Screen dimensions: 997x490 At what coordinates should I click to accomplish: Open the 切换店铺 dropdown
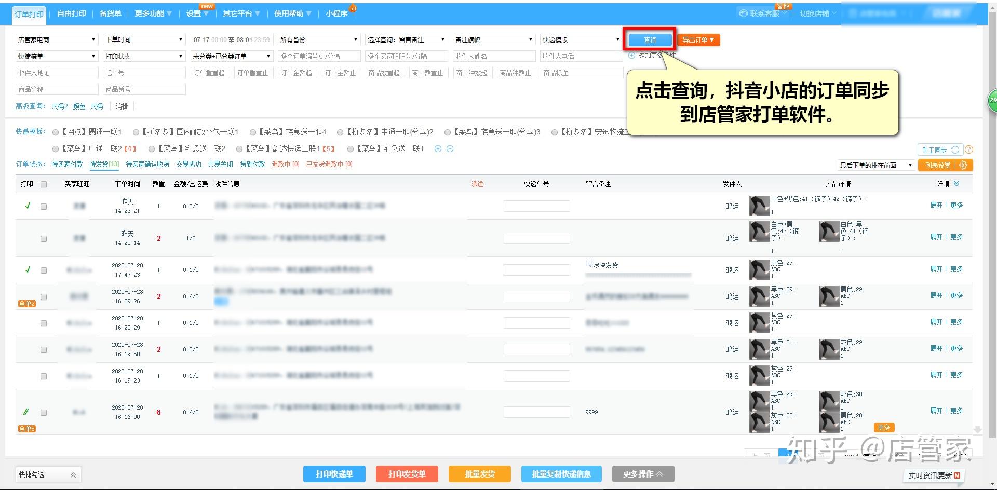click(818, 13)
